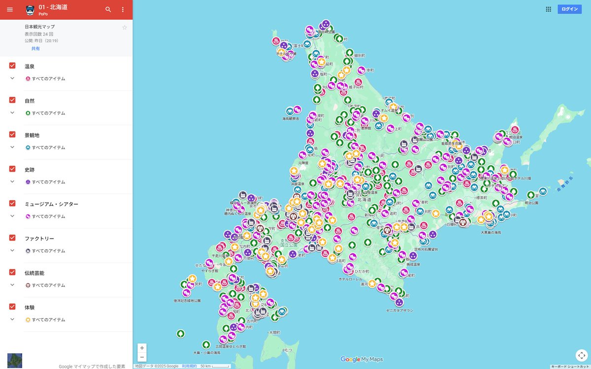Click the hot spring style icon under 温泉
The height and width of the screenshot is (369, 591).
click(x=28, y=79)
